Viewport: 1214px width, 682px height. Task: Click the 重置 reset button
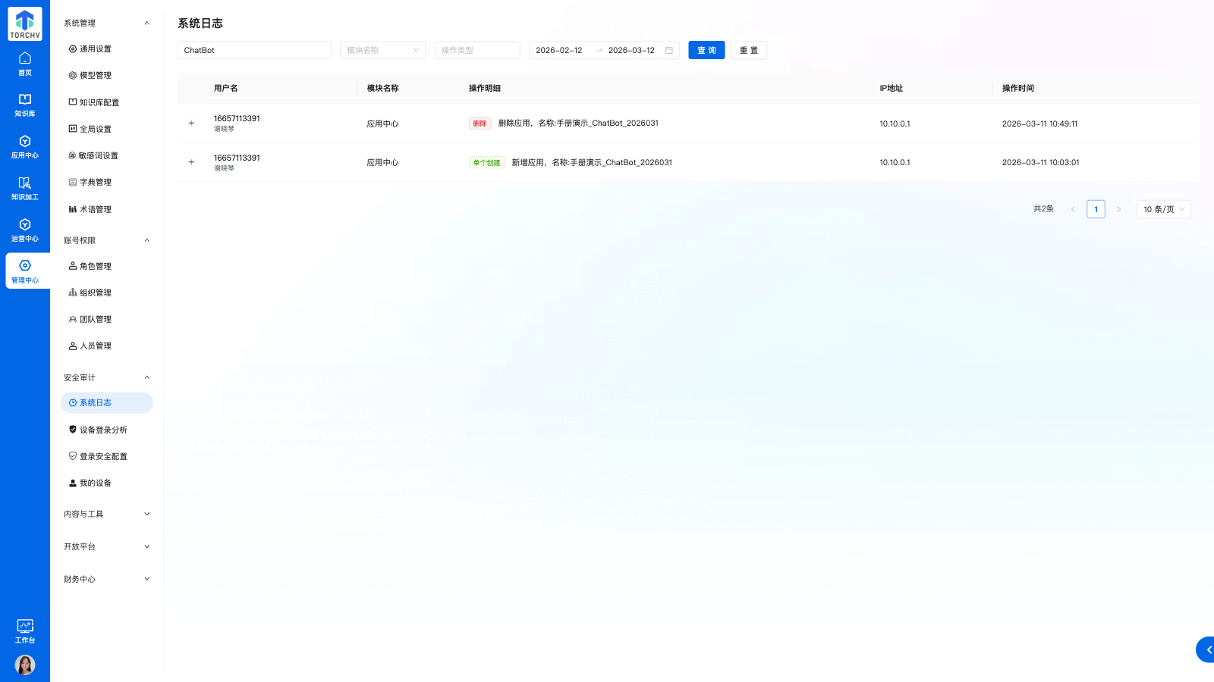pos(748,51)
